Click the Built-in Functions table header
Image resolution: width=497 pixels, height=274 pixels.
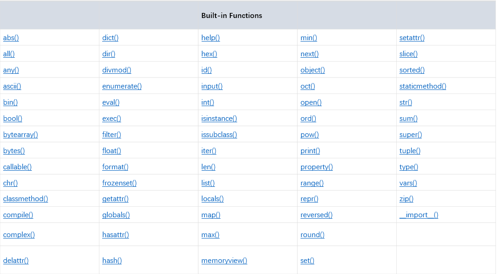(x=232, y=16)
